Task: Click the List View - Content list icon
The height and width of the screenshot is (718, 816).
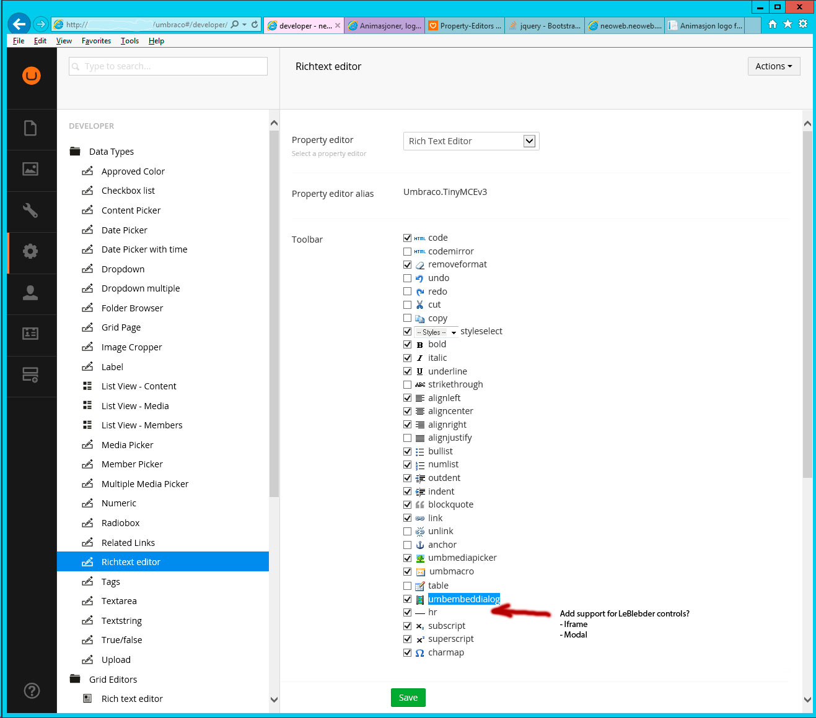Action: point(87,386)
